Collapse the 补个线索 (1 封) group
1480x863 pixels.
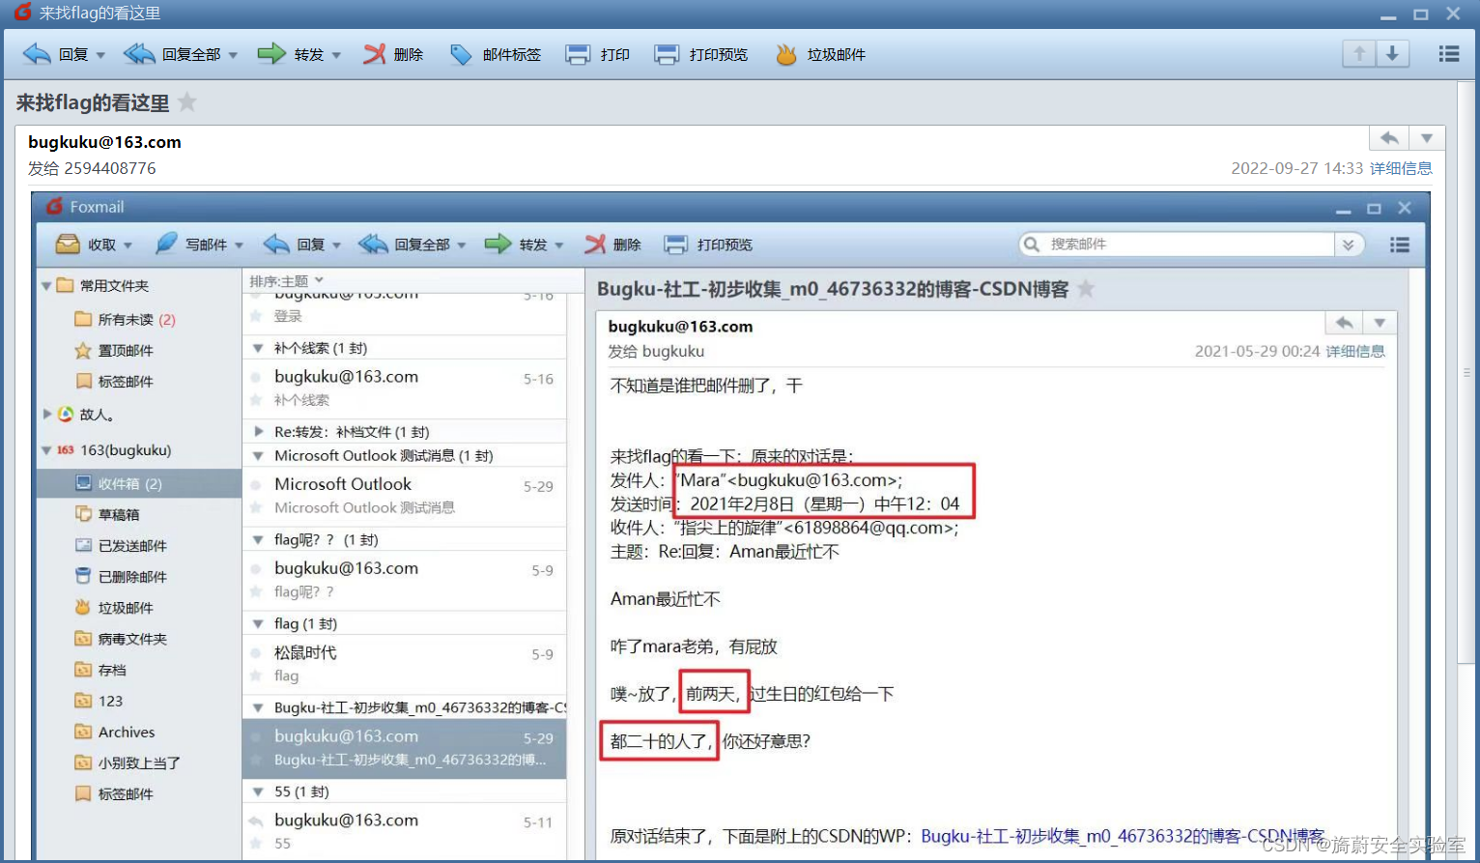(x=258, y=348)
